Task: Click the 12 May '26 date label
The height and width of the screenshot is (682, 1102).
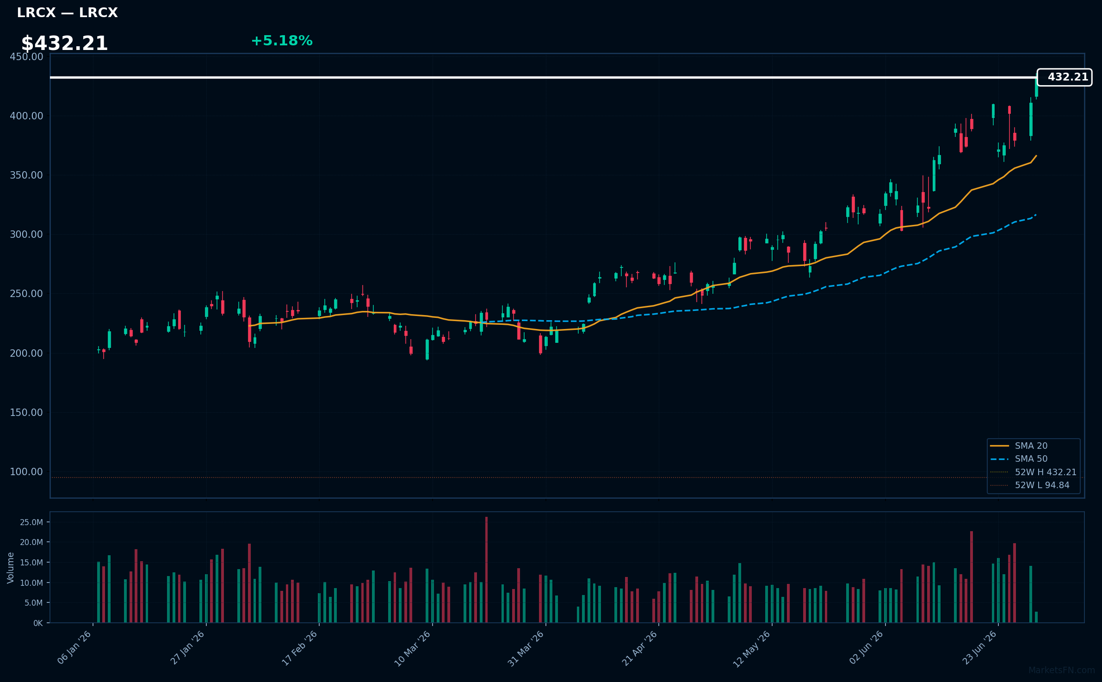Action: [x=752, y=649]
